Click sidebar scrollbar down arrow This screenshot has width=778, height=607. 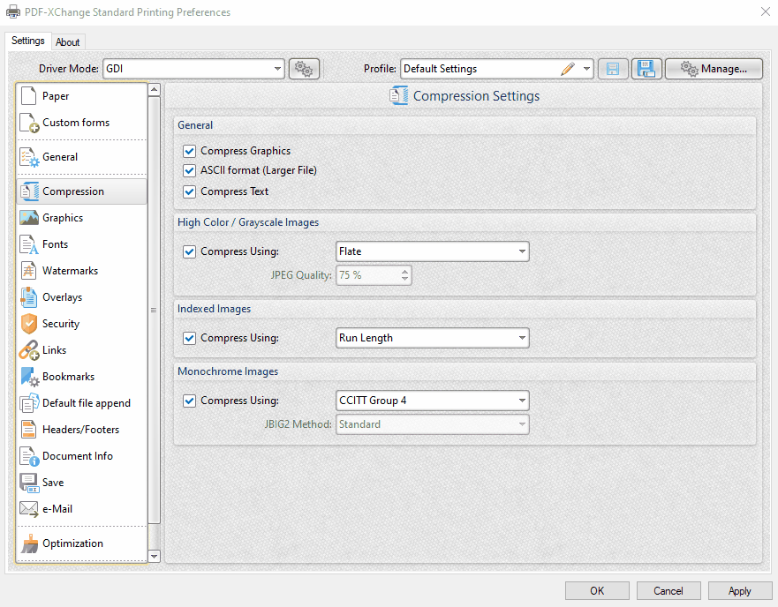click(155, 557)
